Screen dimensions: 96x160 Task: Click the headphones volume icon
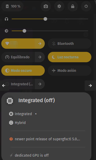point(6,19)
